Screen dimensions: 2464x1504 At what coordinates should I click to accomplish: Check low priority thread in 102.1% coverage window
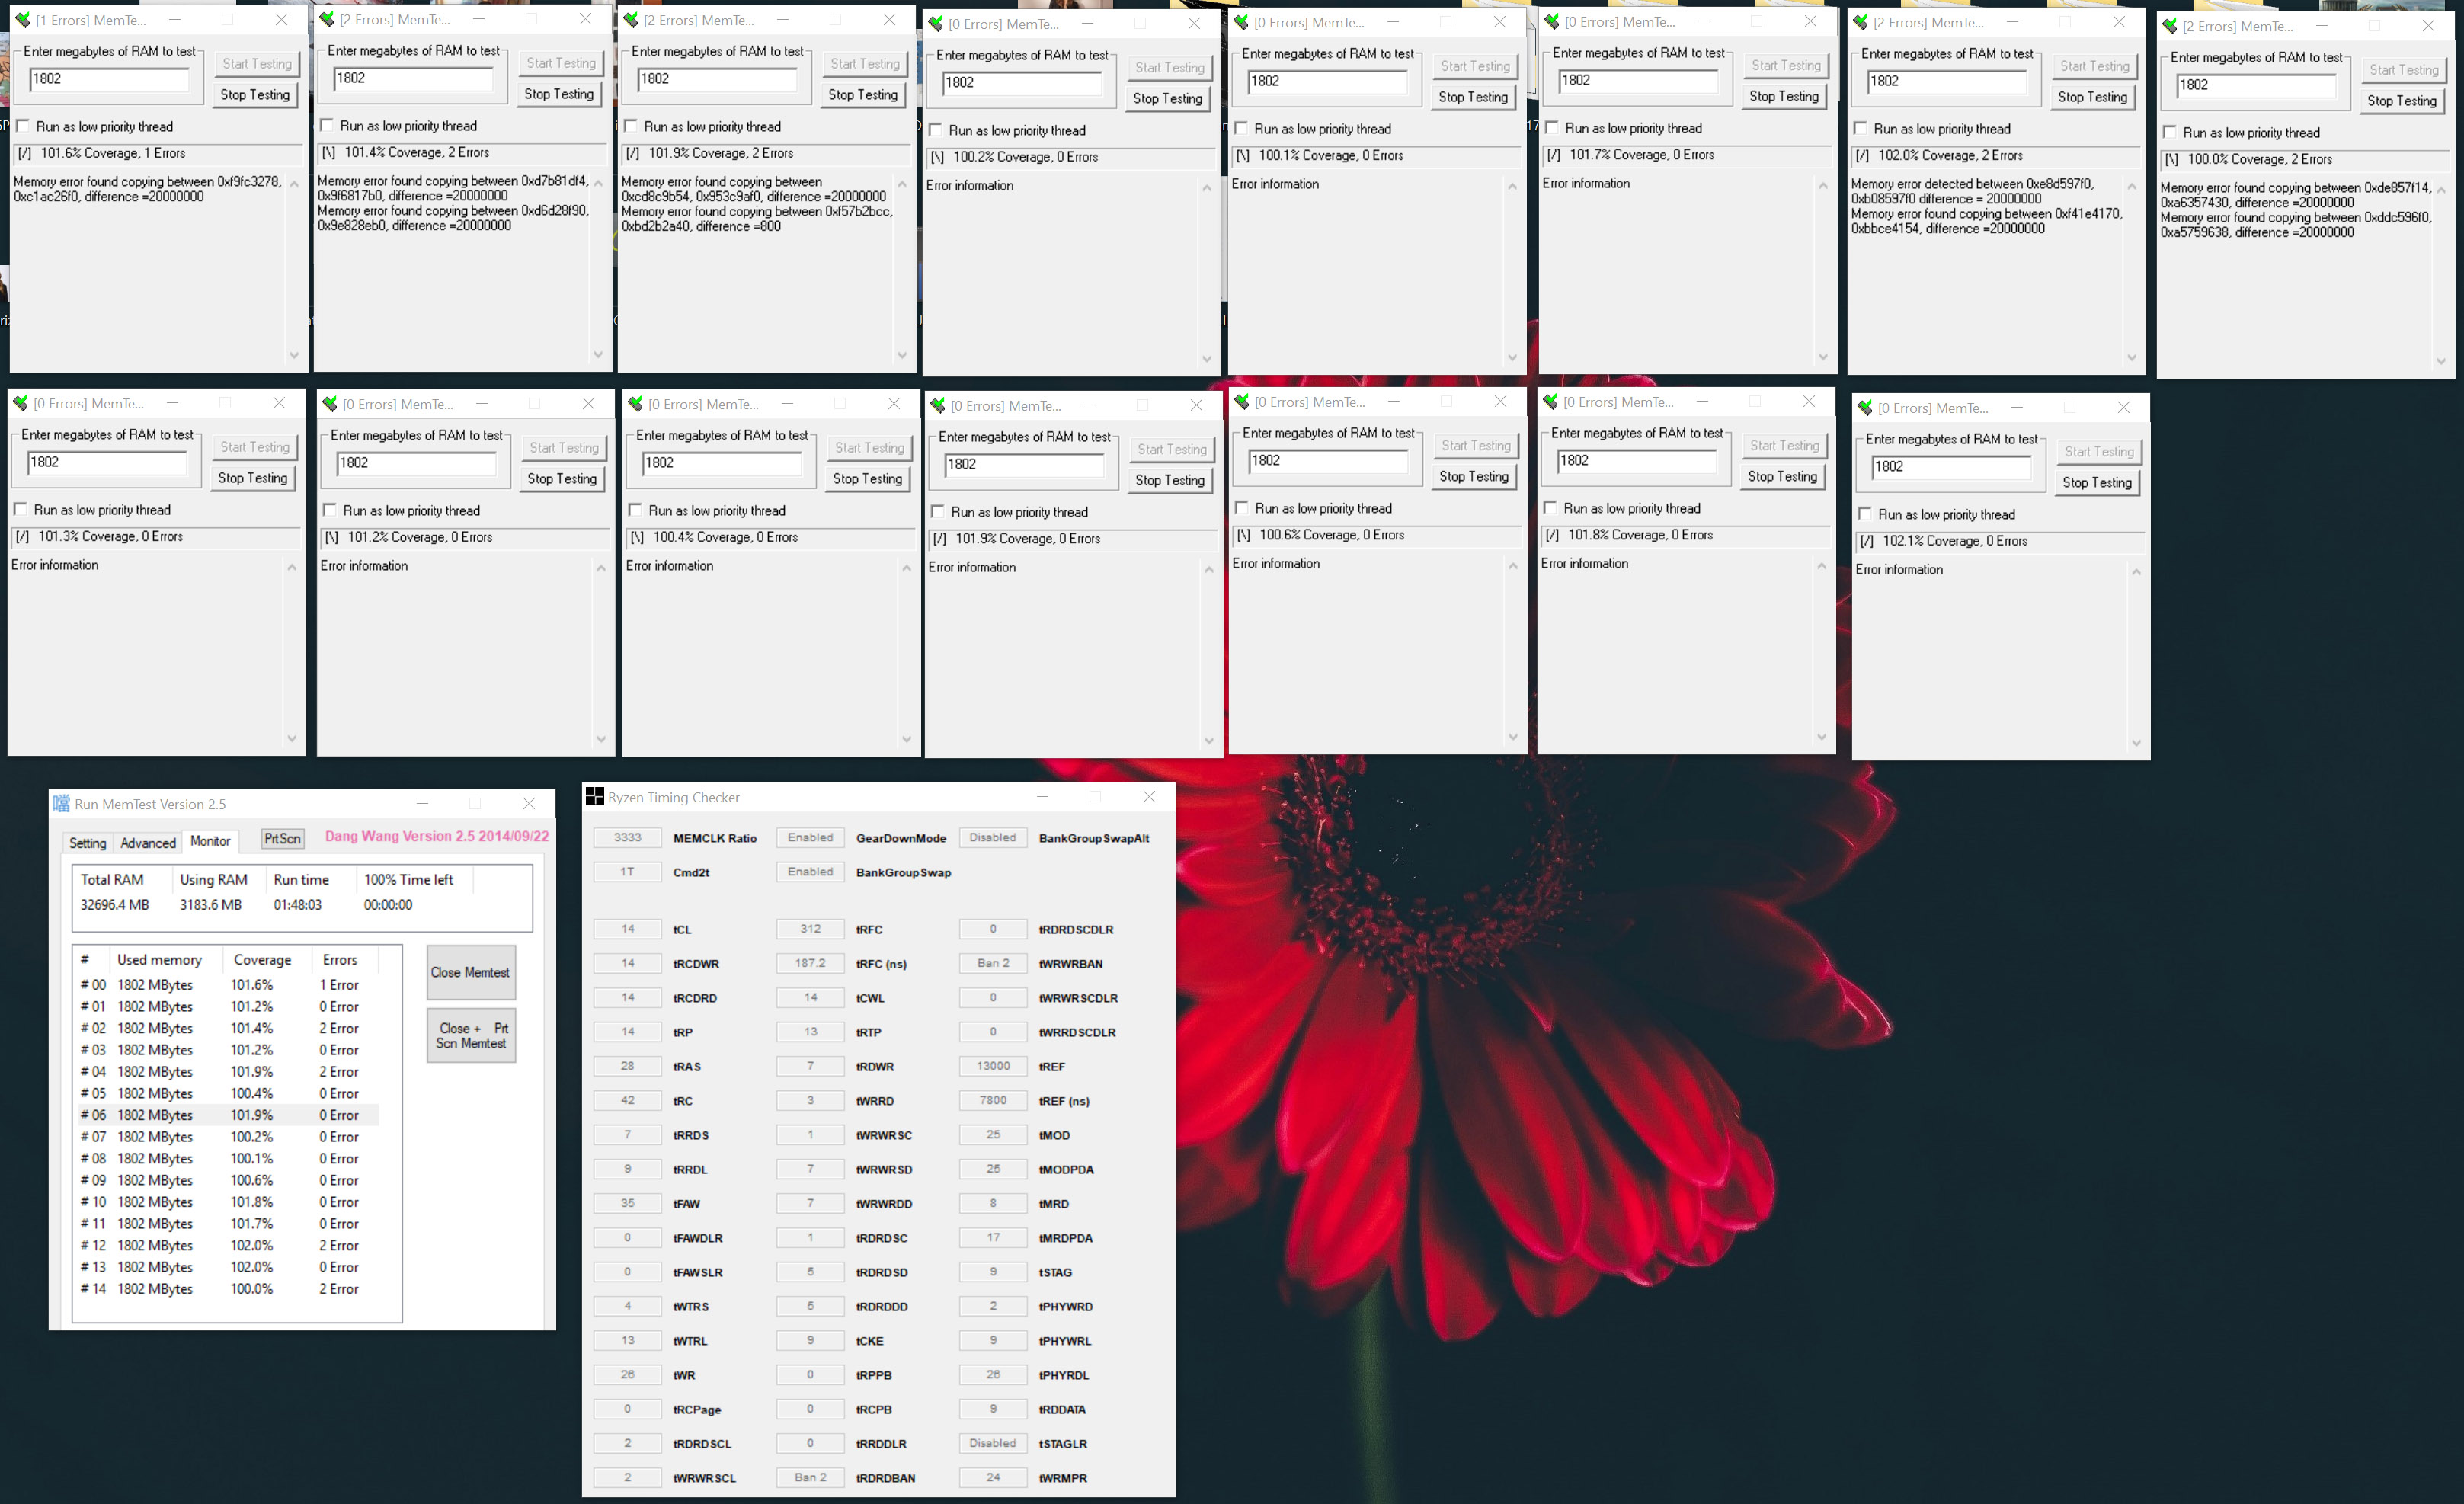pos(1865,514)
